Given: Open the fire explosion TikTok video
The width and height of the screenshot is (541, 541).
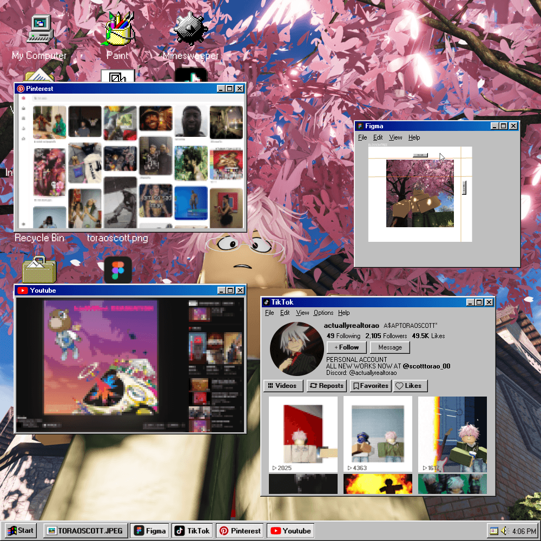Looking at the screenshot, I should tap(378, 484).
